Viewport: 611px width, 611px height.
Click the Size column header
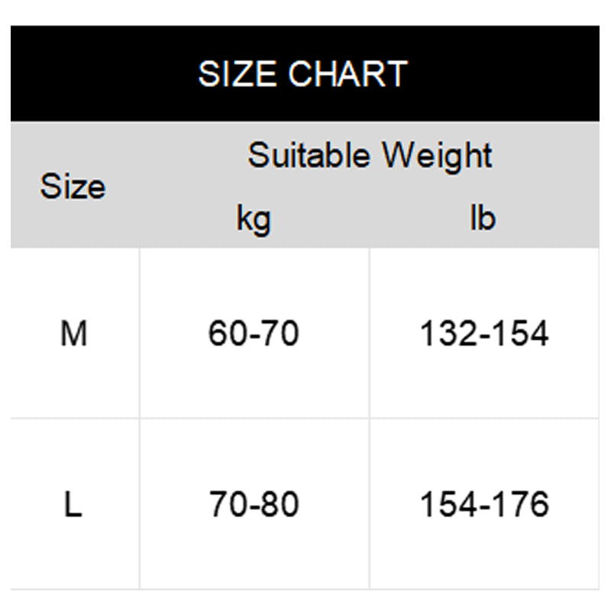click(73, 186)
